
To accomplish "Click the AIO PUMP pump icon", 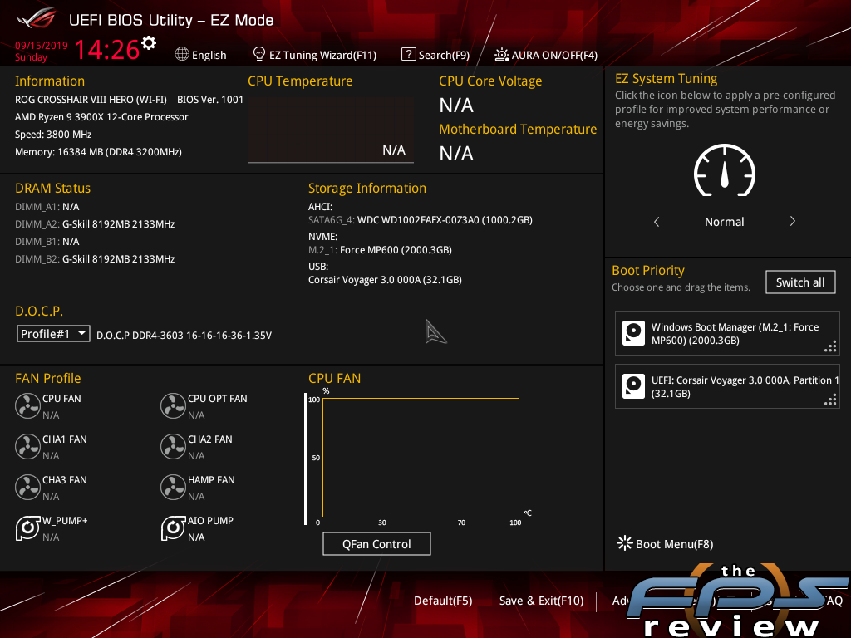I will coord(173,528).
